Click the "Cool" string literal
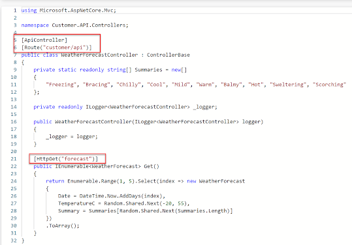Image resolution: width=352 pixels, height=245 pixels. click(x=156, y=85)
